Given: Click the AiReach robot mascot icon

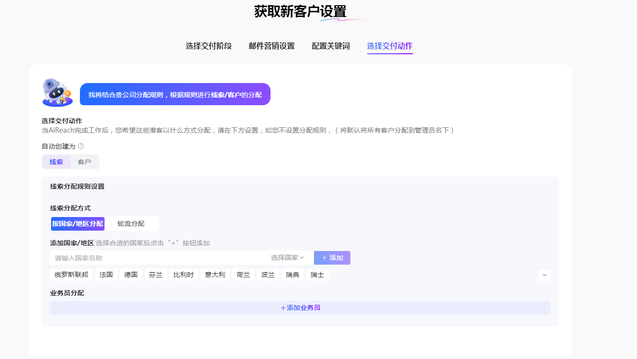Looking at the screenshot, I should click(57, 92).
